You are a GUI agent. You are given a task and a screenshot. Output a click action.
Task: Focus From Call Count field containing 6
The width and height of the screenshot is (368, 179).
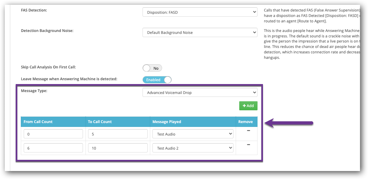click(x=53, y=148)
